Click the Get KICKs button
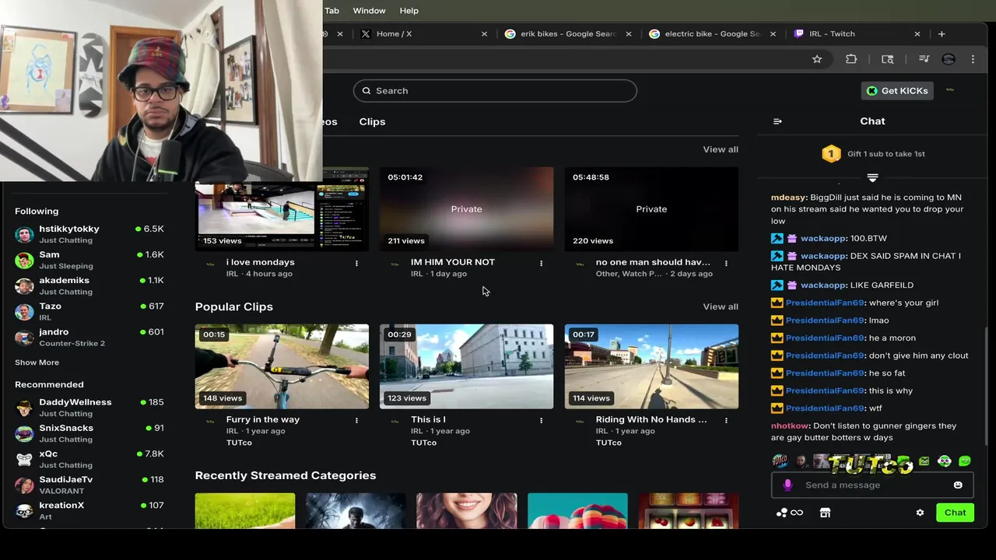 pos(897,91)
